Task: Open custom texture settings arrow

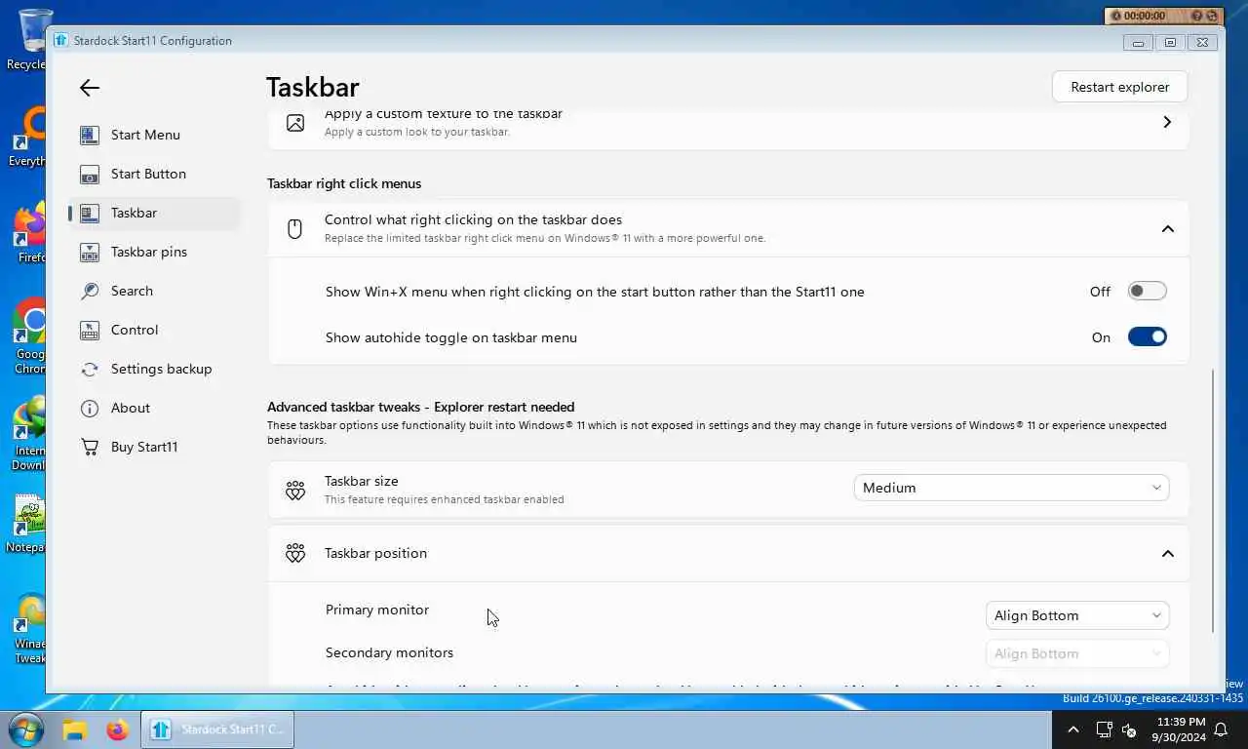Action: [1167, 122]
